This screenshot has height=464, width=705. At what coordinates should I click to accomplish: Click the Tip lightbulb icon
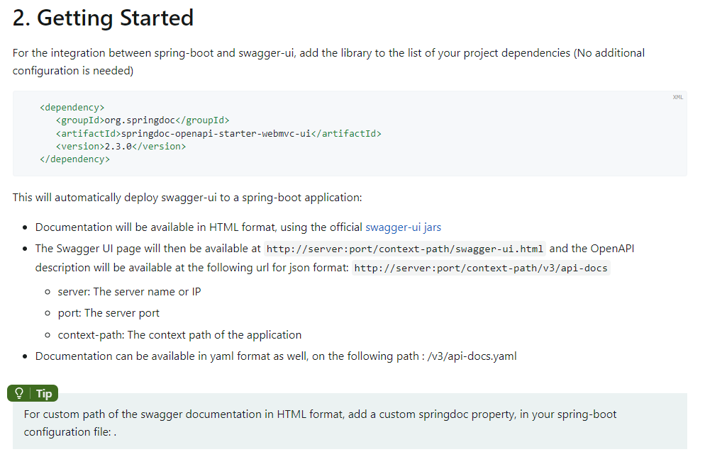19,393
